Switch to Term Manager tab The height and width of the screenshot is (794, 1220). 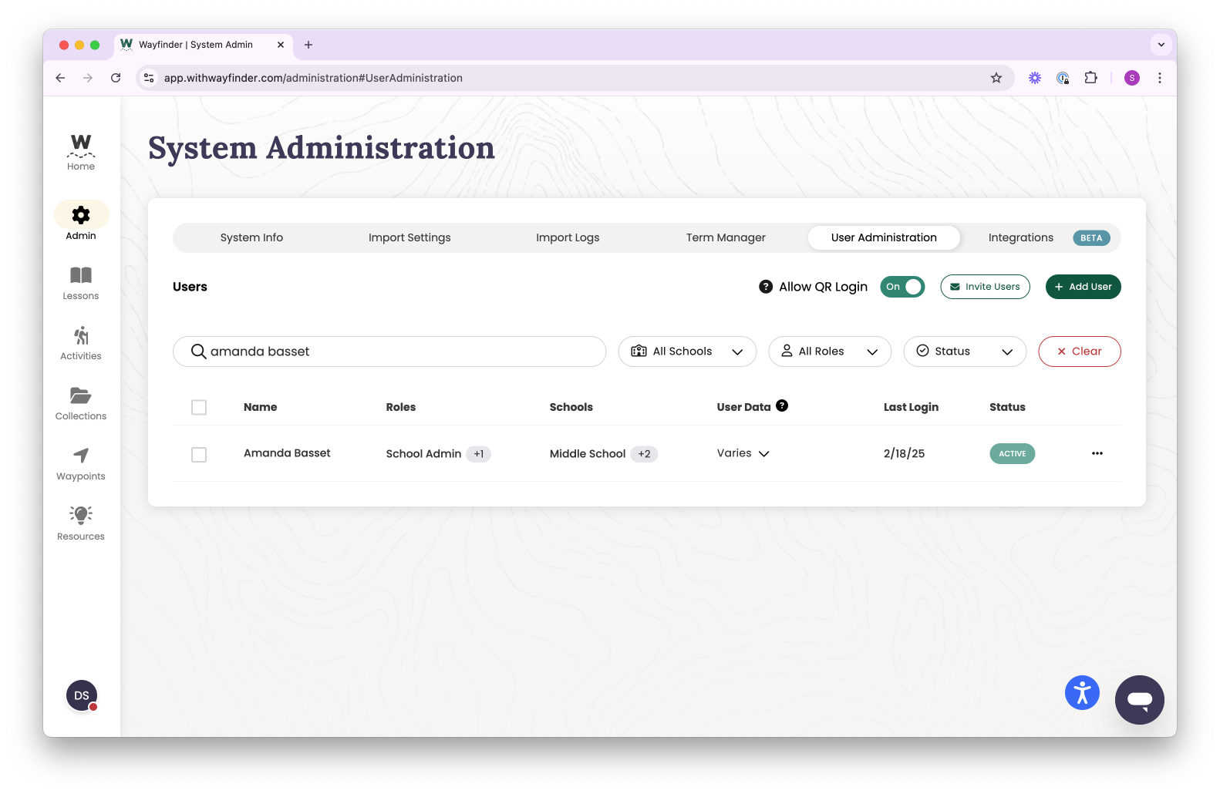pos(726,237)
